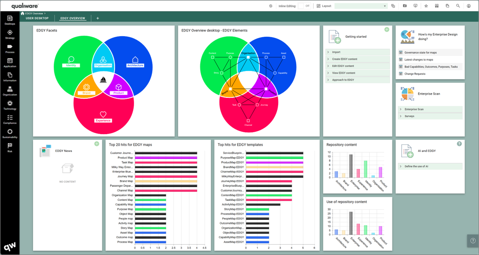Screen dimensions: 479x255
Task: Click the Organisation facet label
Action: 103,65
